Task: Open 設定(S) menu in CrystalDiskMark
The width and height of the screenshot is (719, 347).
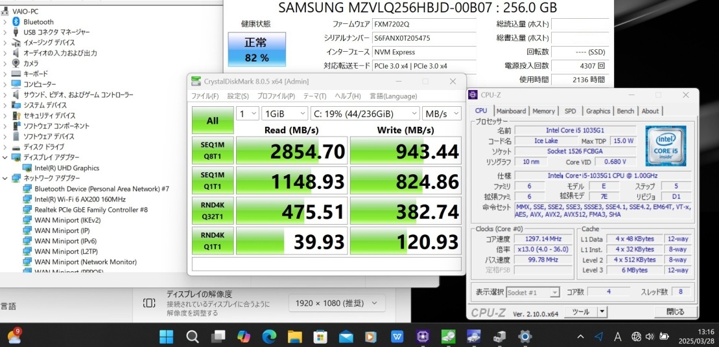Action: (x=238, y=96)
